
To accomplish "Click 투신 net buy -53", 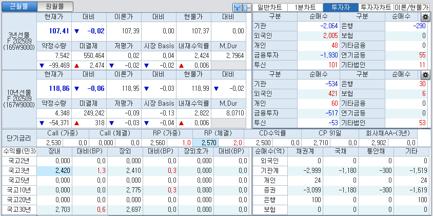I will click(333, 123).
